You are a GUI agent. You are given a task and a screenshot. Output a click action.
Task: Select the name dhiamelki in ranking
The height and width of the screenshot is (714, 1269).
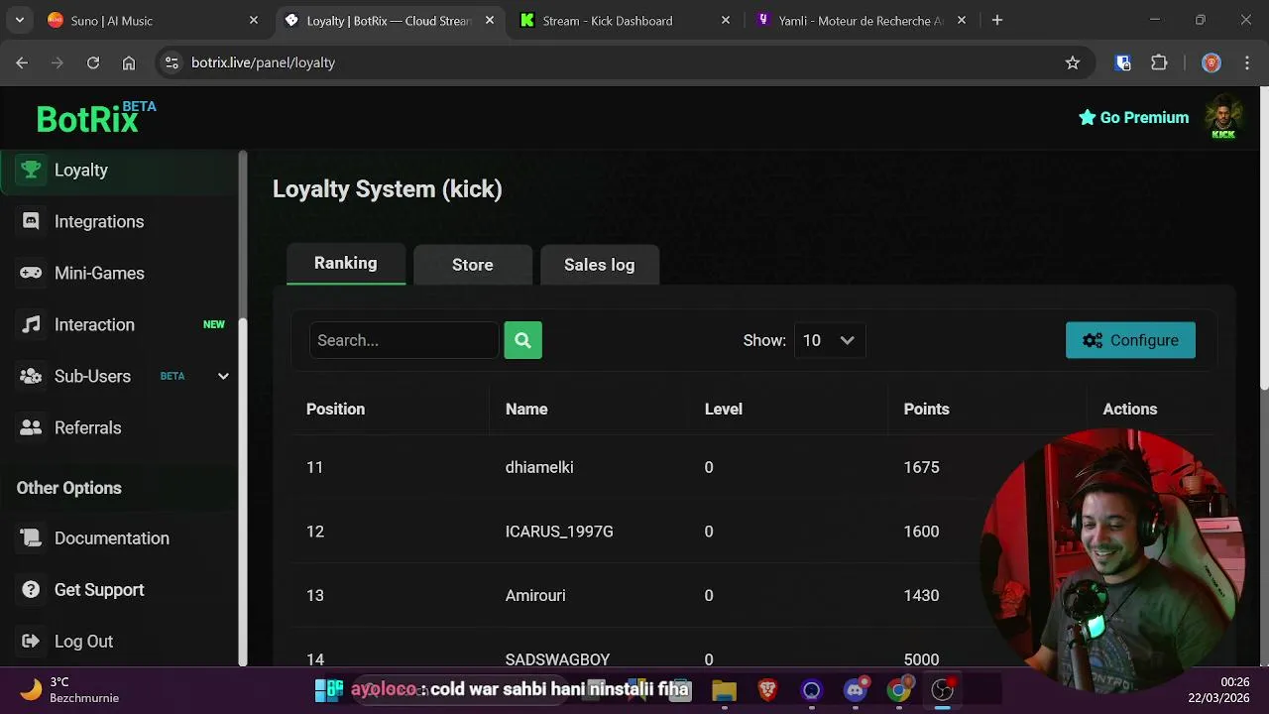539,467
